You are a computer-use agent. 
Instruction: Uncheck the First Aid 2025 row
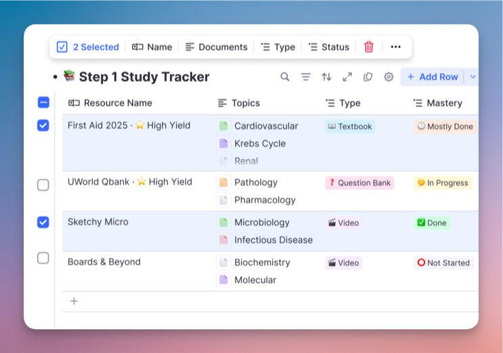click(x=43, y=125)
